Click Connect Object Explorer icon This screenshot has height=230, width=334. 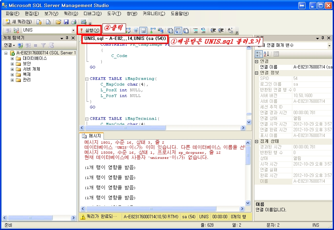click(x=20, y=45)
